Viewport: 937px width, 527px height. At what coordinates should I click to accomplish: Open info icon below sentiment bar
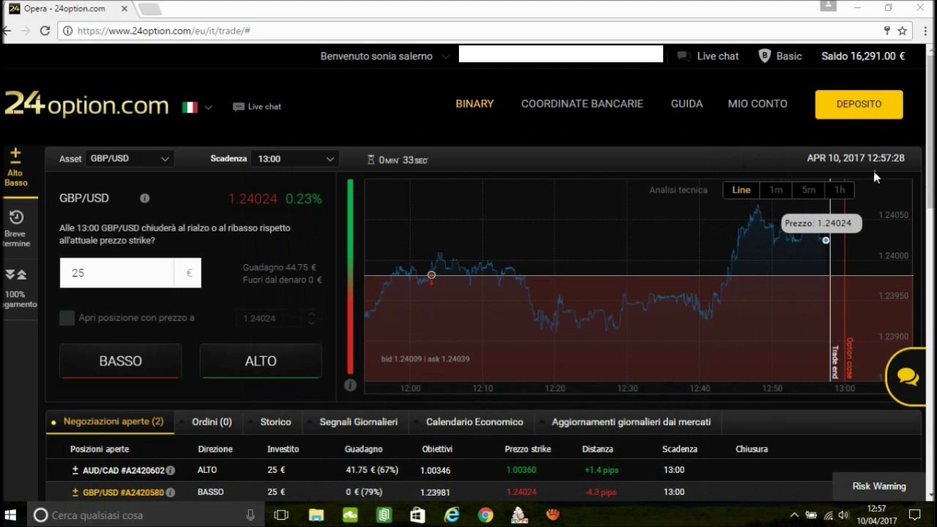pyautogui.click(x=350, y=385)
